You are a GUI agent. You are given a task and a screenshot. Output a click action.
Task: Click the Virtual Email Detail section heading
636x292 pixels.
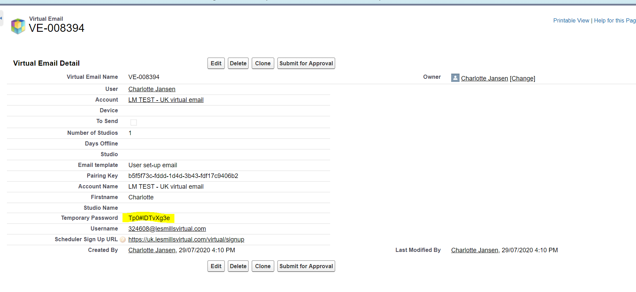(46, 63)
